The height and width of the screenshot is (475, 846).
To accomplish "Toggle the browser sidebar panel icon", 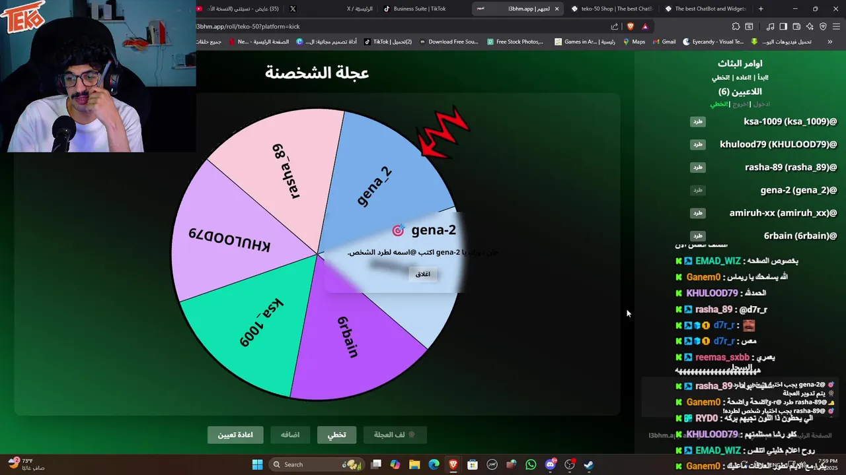I will click(783, 26).
